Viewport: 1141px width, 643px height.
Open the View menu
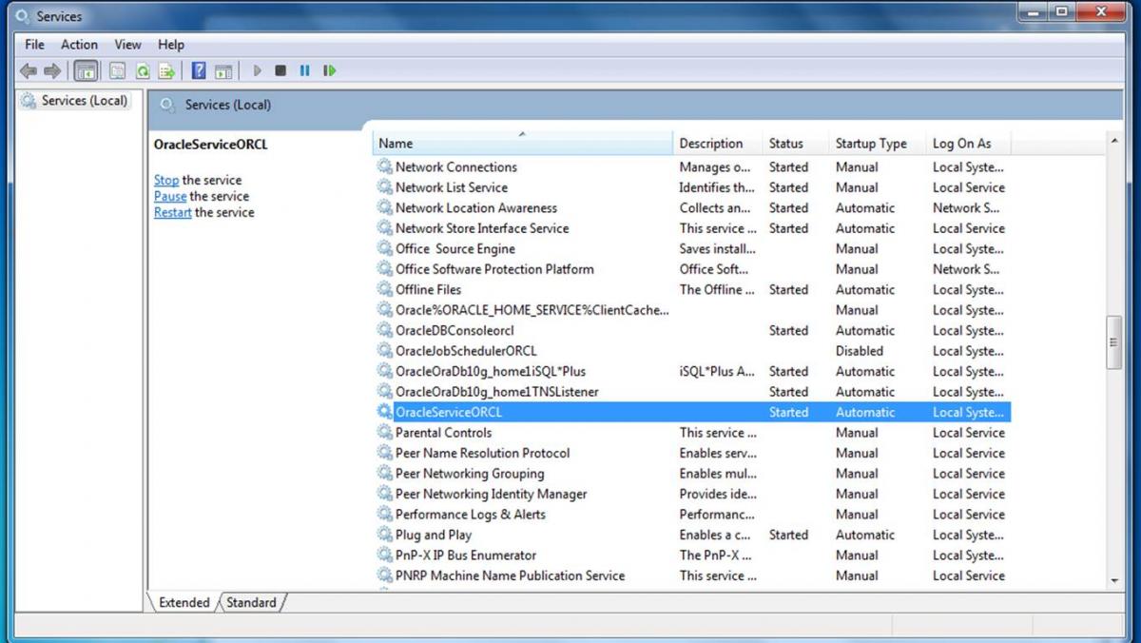(x=127, y=45)
